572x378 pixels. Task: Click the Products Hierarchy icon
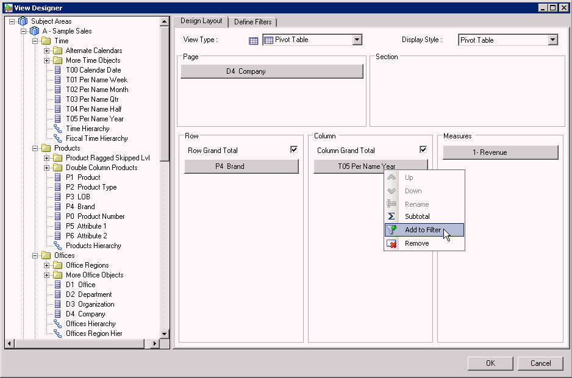point(58,246)
